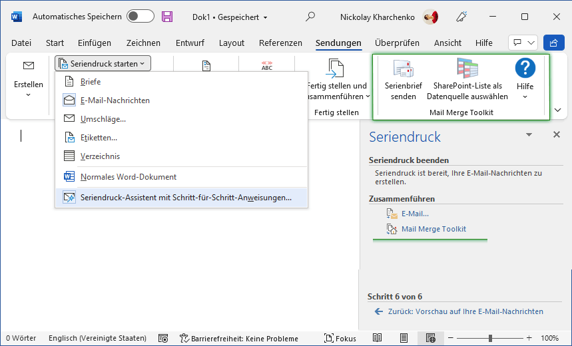Go back to Vorschau auf Ihre E-Mail-Nachrichten
572x346 pixels.
click(465, 311)
